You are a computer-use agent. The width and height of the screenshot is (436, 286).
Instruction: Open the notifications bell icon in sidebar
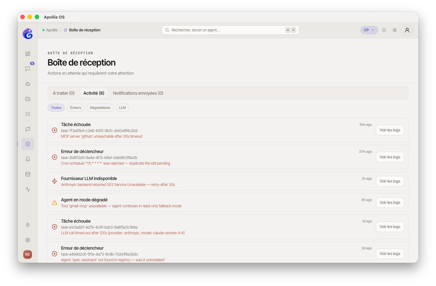pos(28,159)
